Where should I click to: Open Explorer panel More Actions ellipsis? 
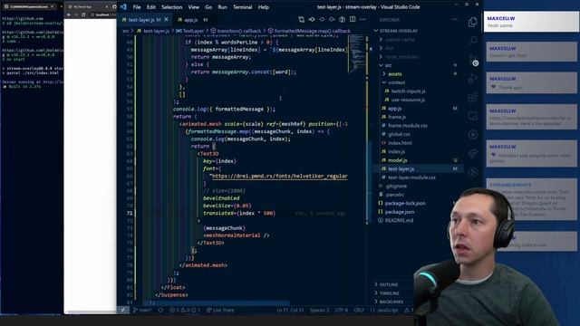pyautogui.click(x=455, y=20)
